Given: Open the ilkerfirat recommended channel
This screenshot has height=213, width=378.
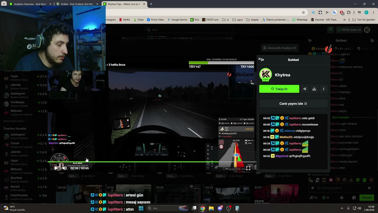Looking at the screenshot, I should 25,180.
